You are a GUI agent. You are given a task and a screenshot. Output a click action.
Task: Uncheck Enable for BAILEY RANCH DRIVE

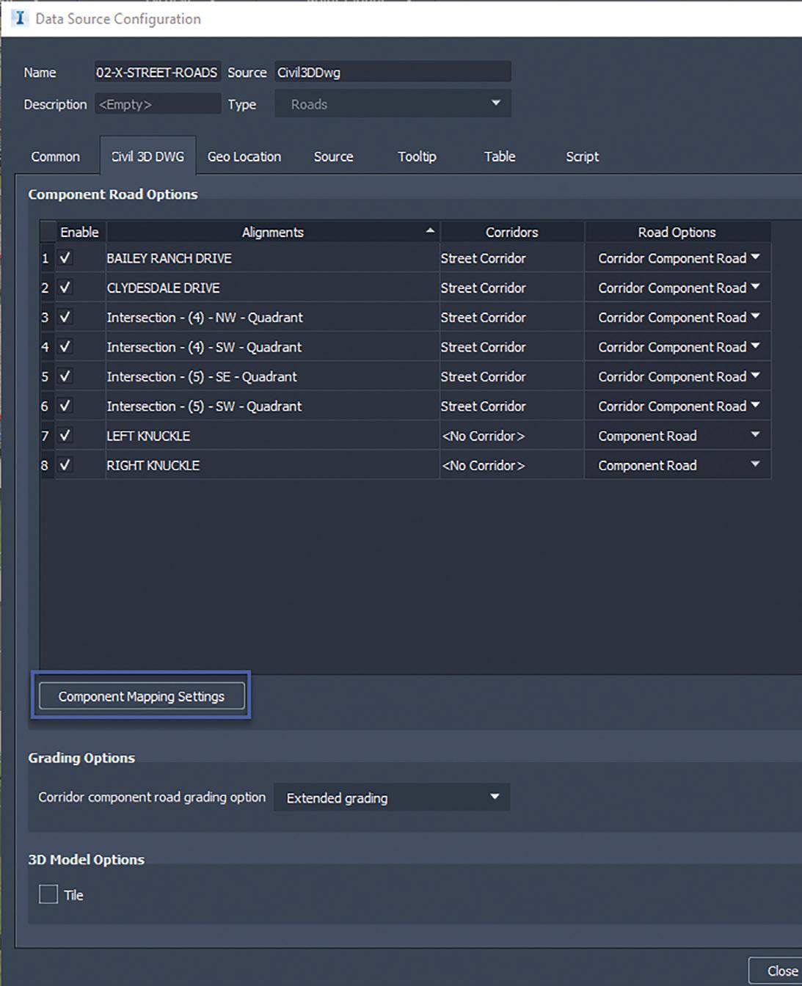pyautogui.click(x=65, y=258)
